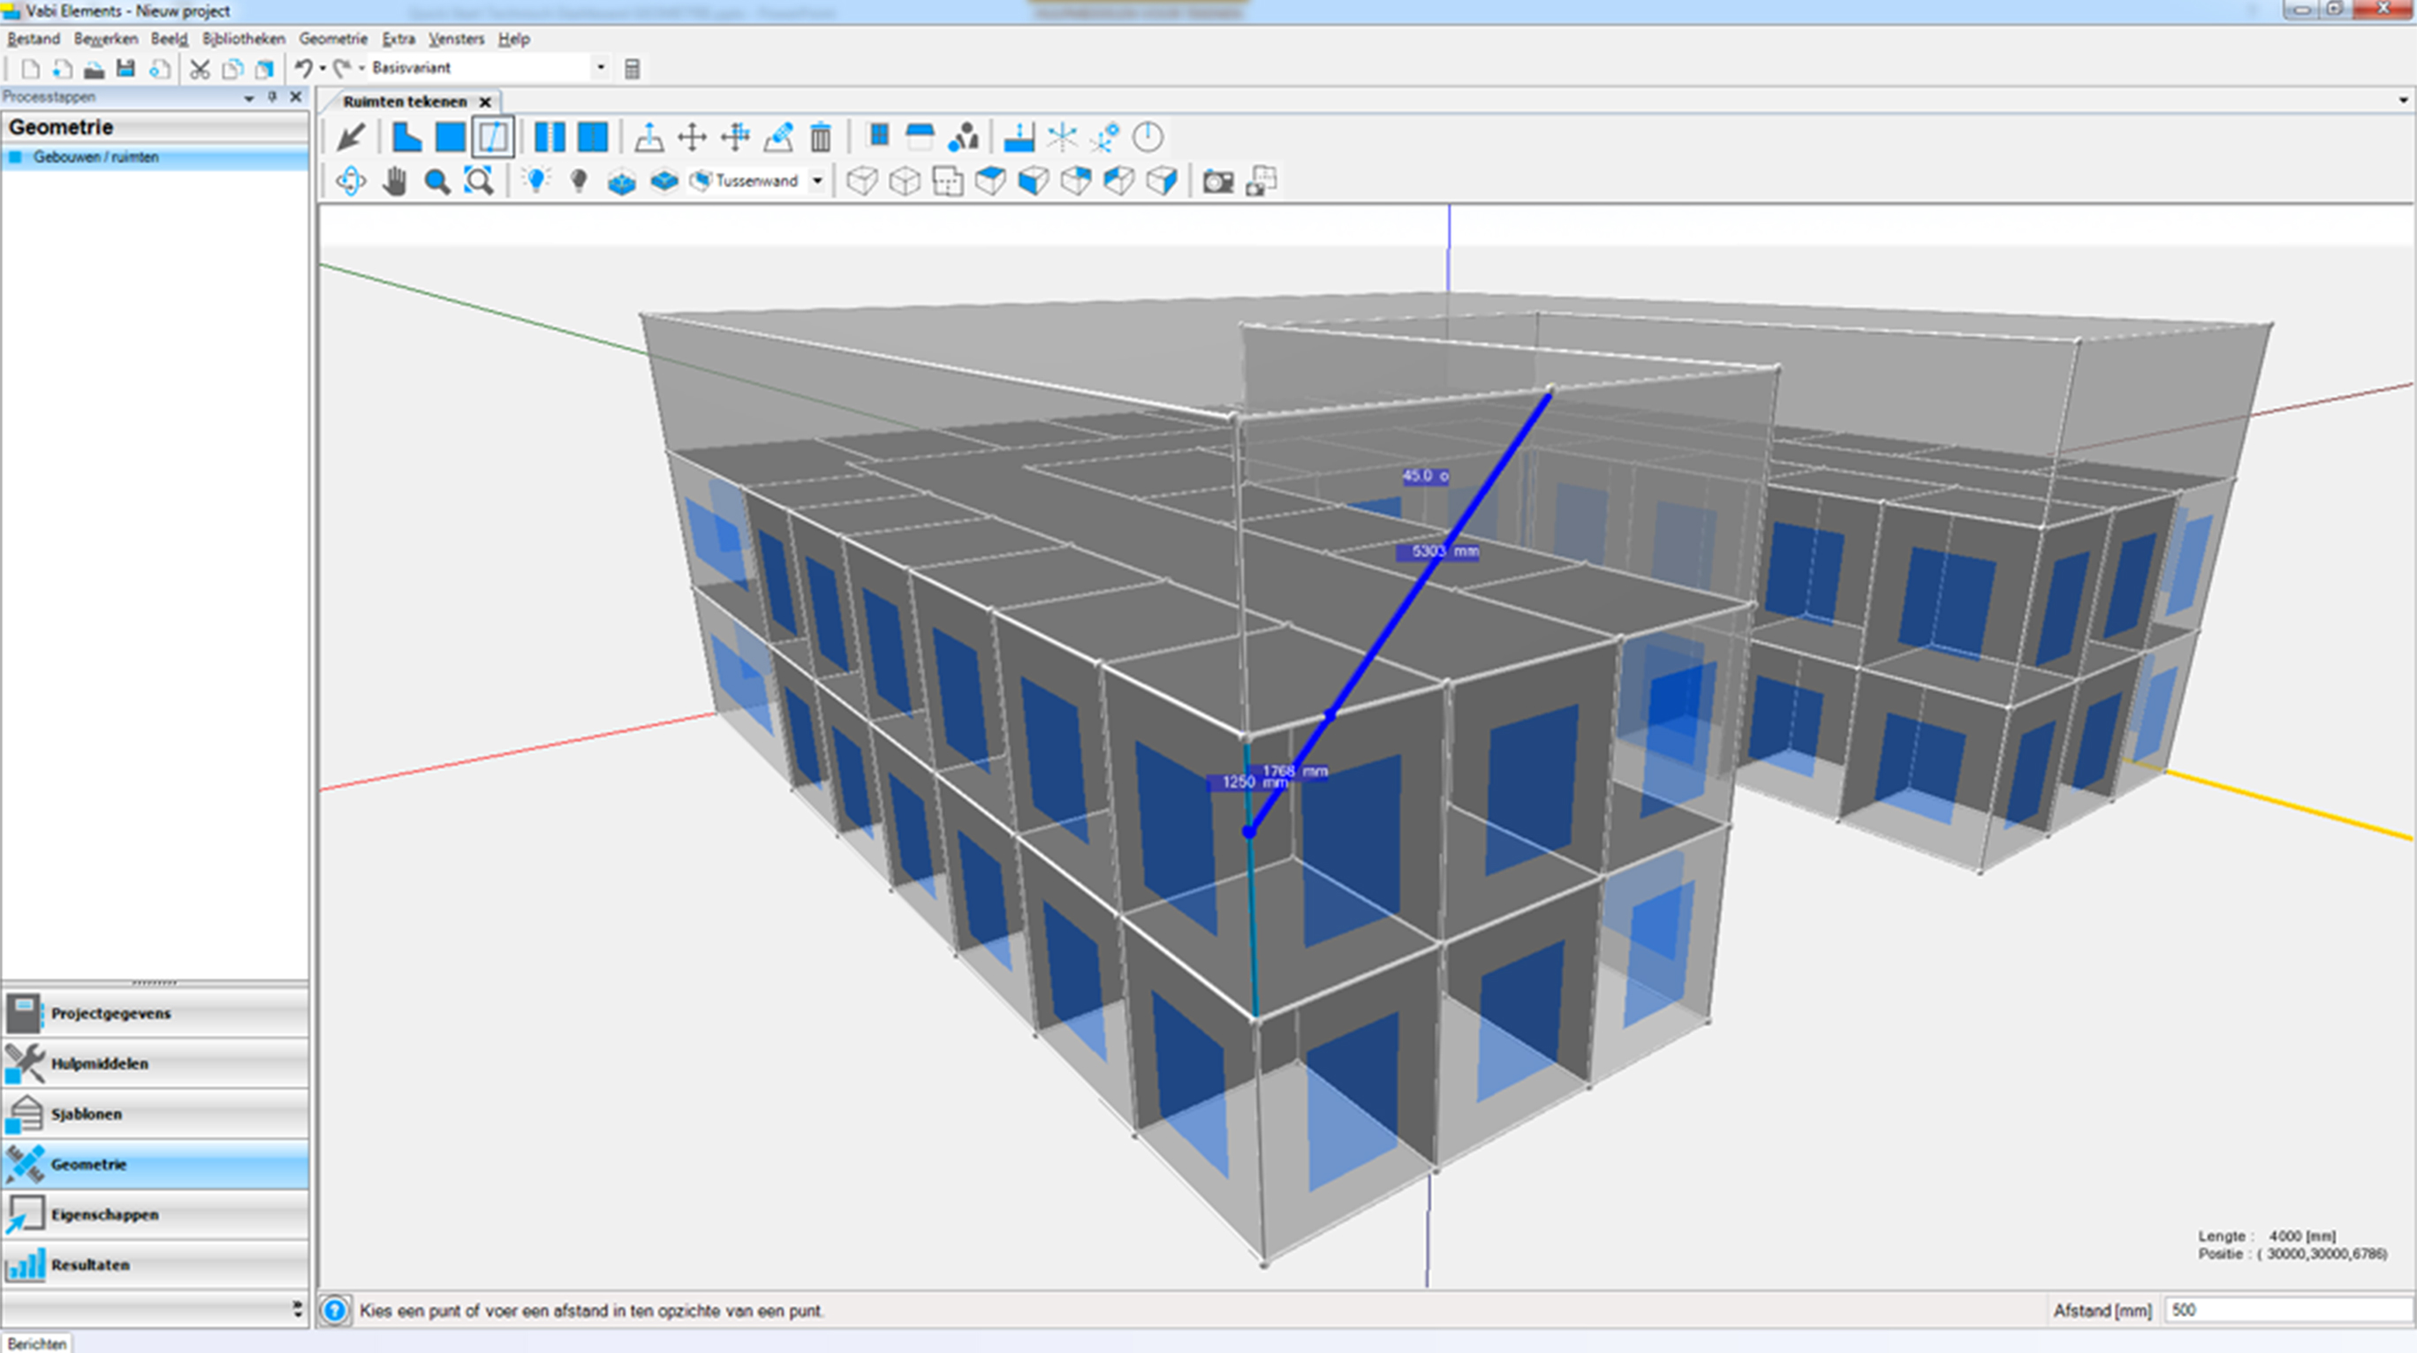Toggle the diagonal split wall drawing mode
The width and height of the screenshot is (2417, 1353).
pyautogui.click(x=494, y=138)
